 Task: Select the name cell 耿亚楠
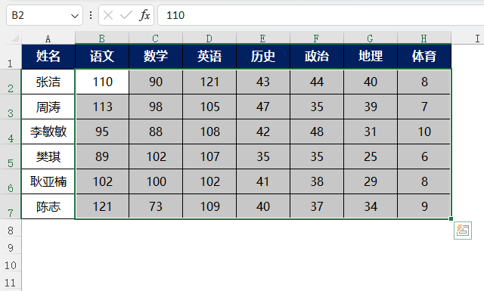pyautogui.click(x=48, y=181)
